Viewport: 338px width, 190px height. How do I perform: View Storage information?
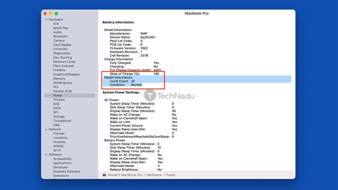pos(59,116)
